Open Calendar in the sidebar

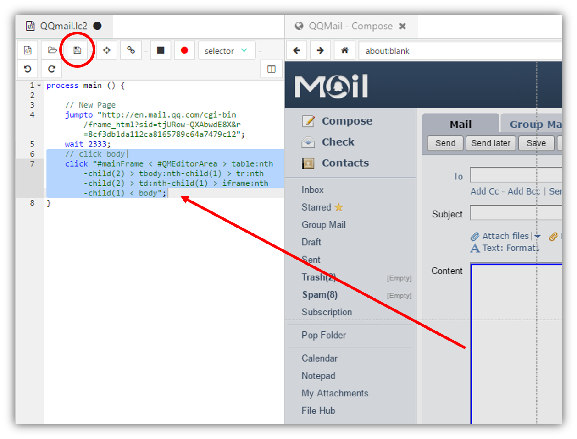(319, 358)
